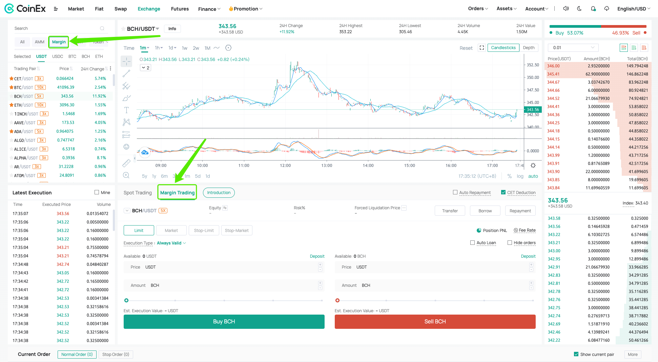Viewport: 658px width, 362px height.
Task: Open the Assets dropdown
Action: pos(507,8)
